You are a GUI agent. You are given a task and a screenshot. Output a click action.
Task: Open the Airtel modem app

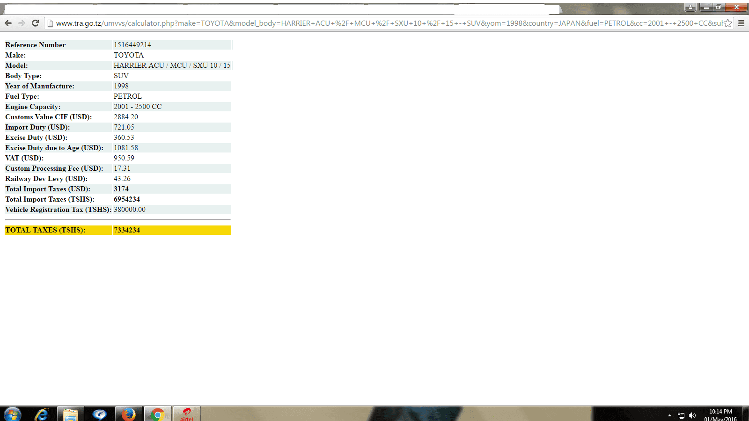pos(187,414)
